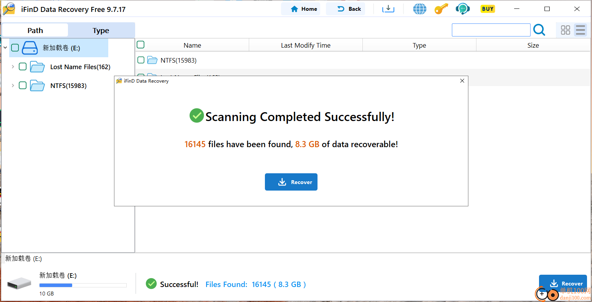Switch to grid thumbnail view

pos(565,30)
